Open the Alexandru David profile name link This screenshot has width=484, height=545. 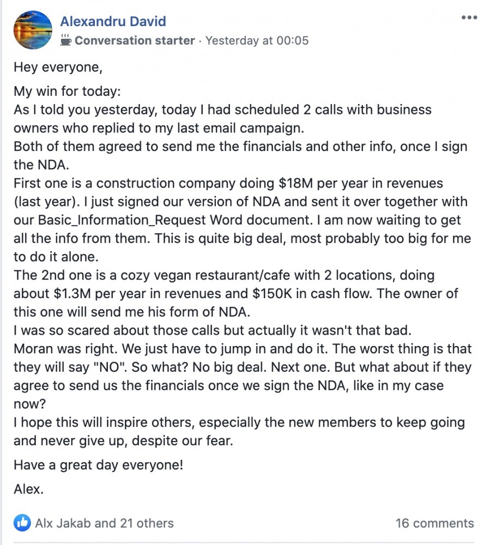point(113,22)
